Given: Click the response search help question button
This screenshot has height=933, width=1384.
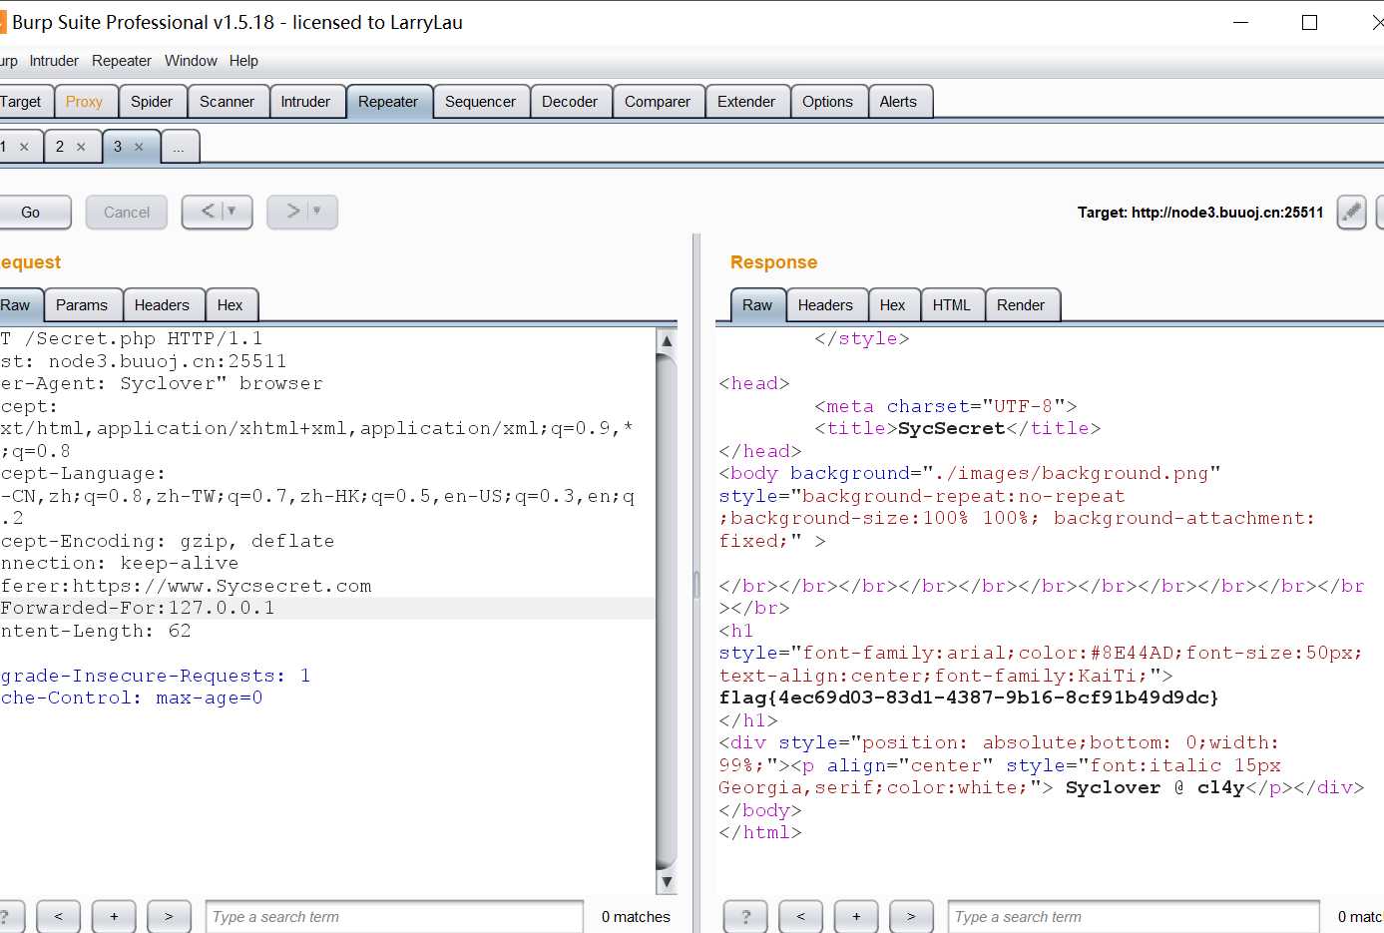Looking at the screenshot, I should (x=745, y=916).
